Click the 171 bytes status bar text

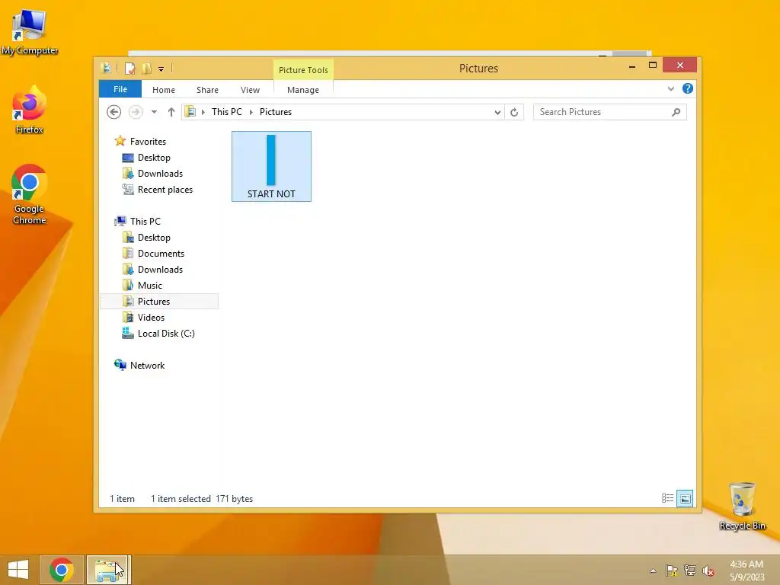pyautogui.click(x=235, y=498)
